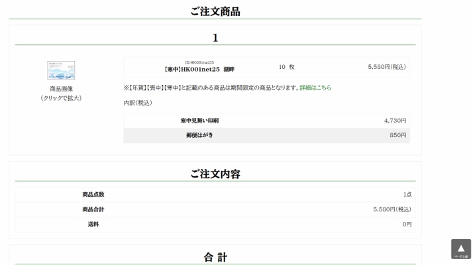Open the 詳細はこちら link
The width and height of the screenshot is (473, 265).
coord(315,87)
